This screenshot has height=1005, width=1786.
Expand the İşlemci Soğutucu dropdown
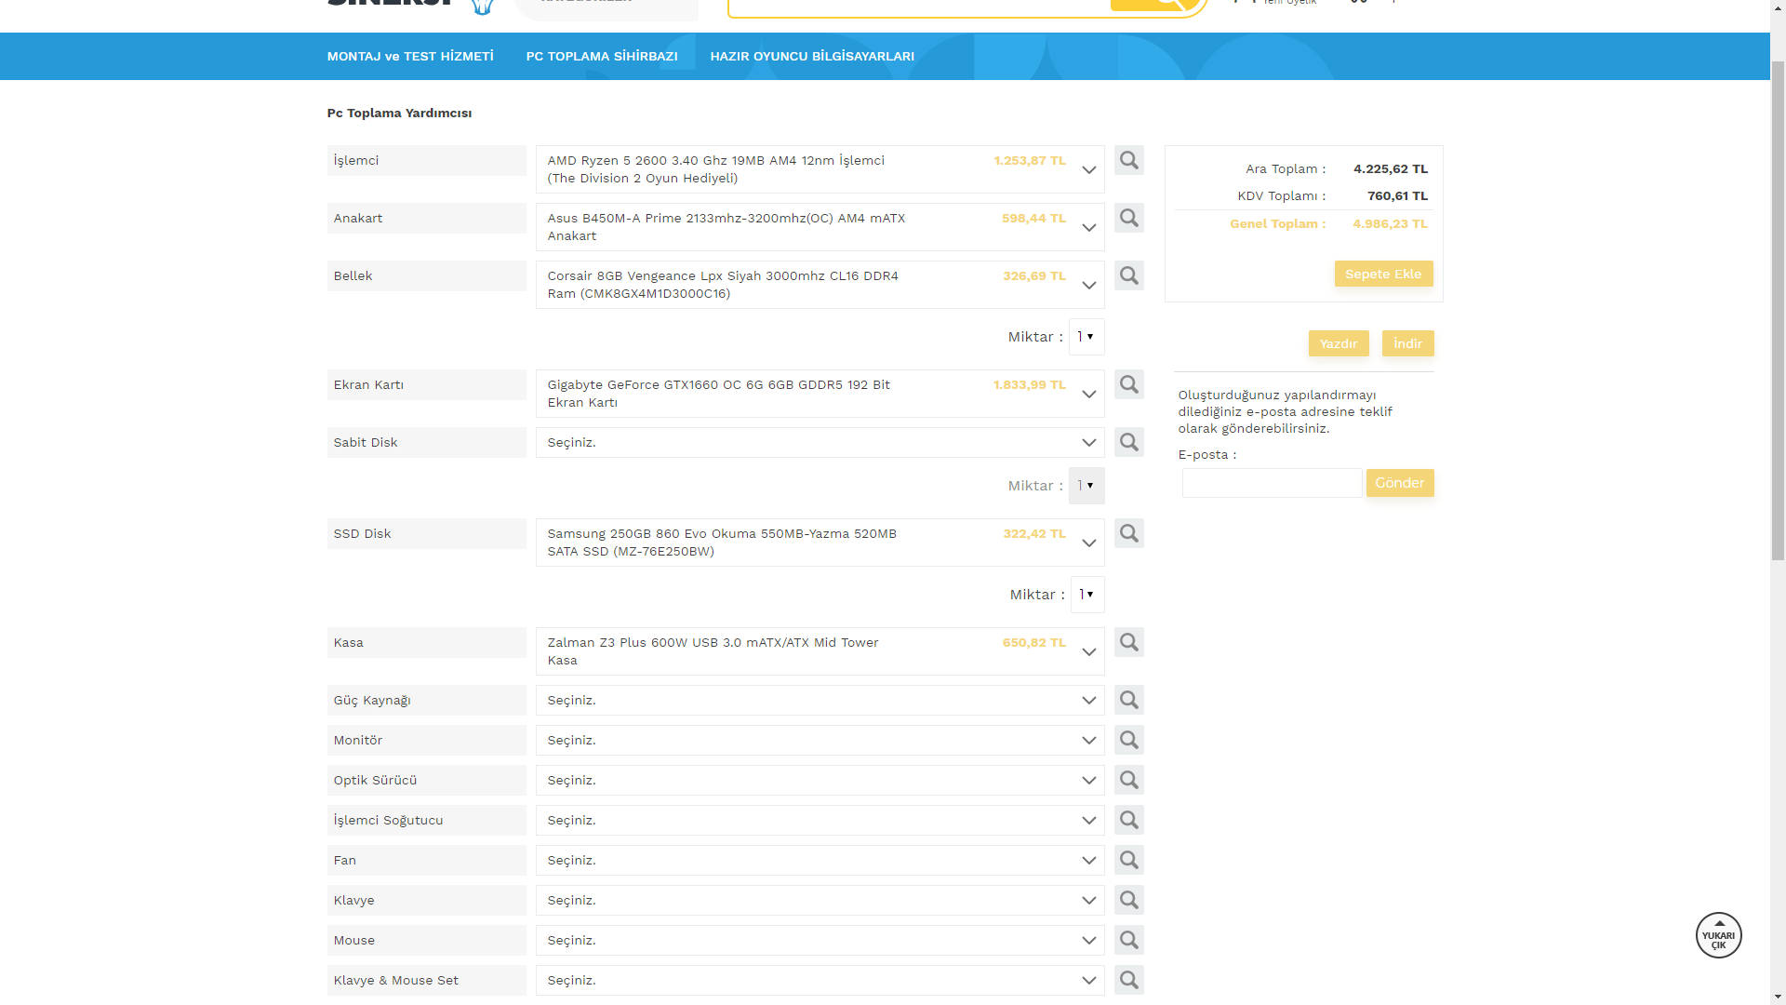(x=819, y=820)
